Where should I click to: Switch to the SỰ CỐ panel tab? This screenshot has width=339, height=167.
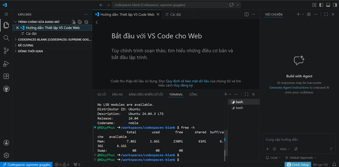pos(102,95)
